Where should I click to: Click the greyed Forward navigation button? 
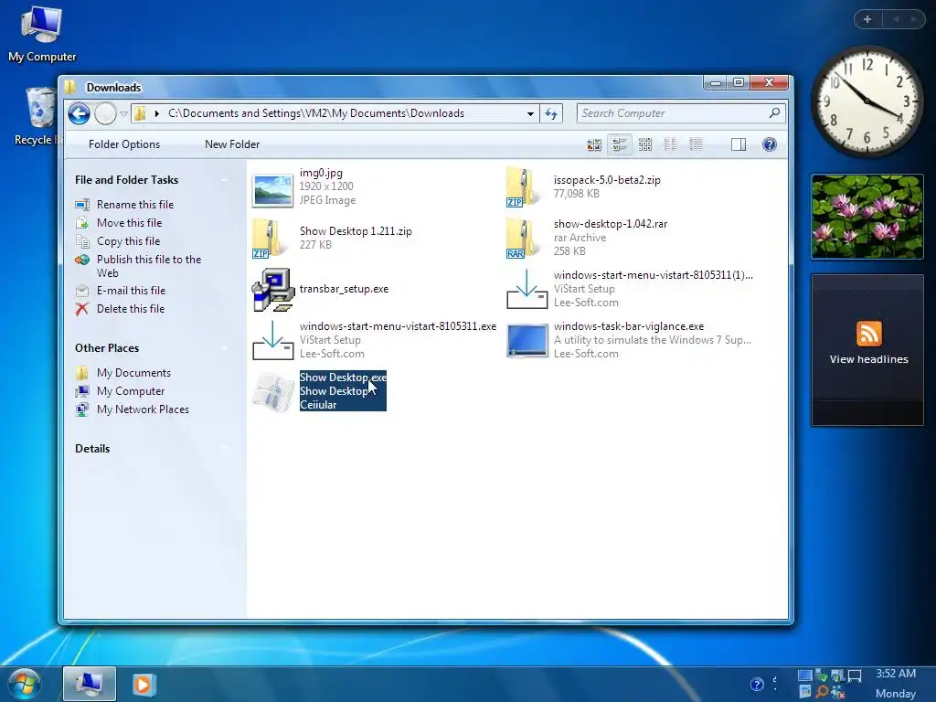(x=106, y=113)
